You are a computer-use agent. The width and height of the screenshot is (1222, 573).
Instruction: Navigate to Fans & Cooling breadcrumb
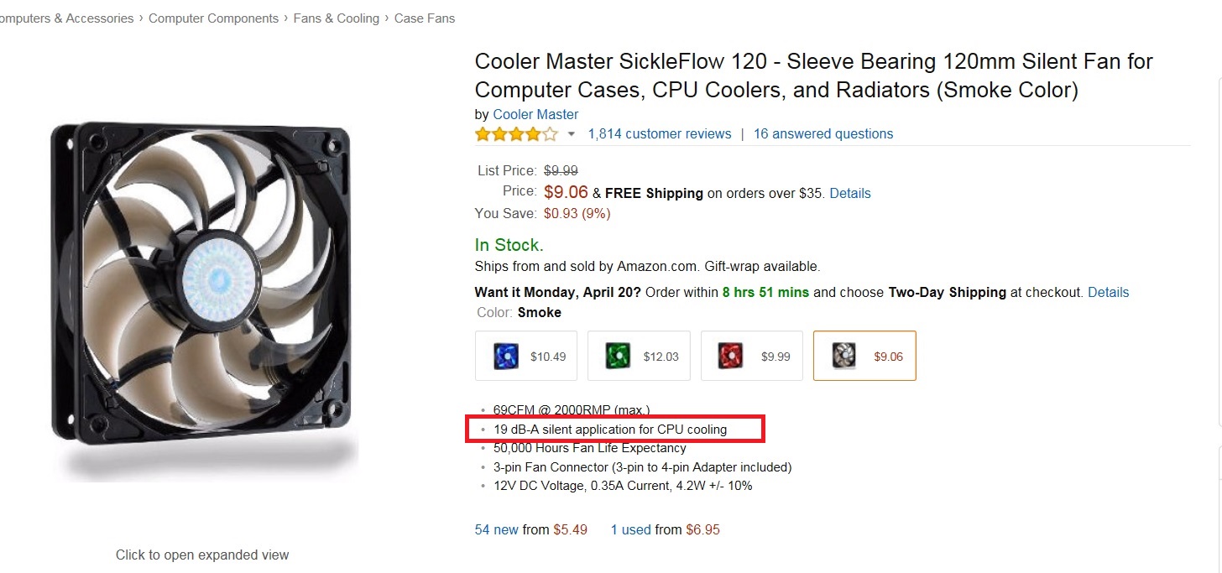[336, 18]
